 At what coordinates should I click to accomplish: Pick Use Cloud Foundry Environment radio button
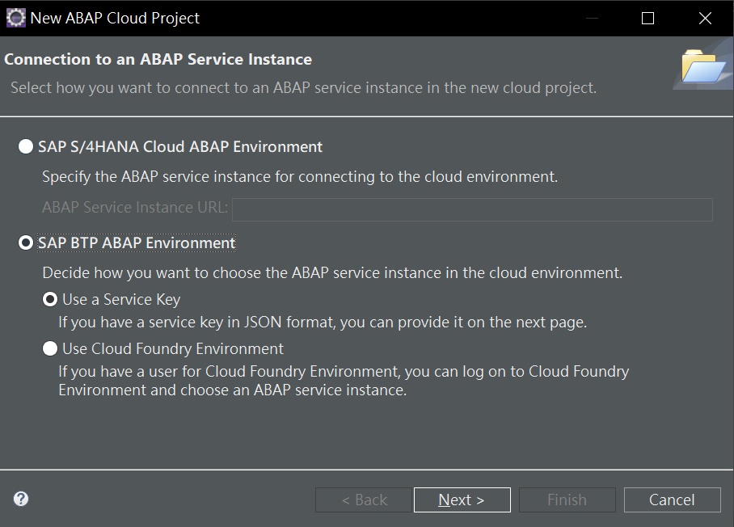tap(51, 349)
